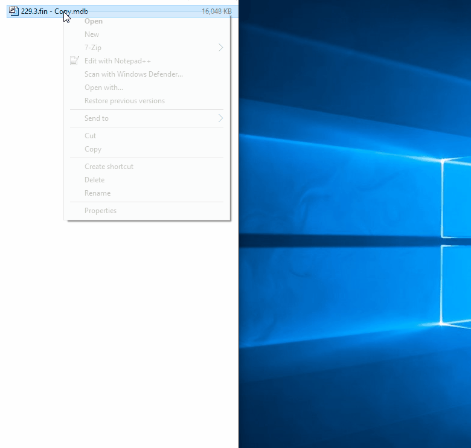Image resolution: width=471 pixels, height=448 pixels.
Task: Select Create shortcut option
Action: pos(109,167)
